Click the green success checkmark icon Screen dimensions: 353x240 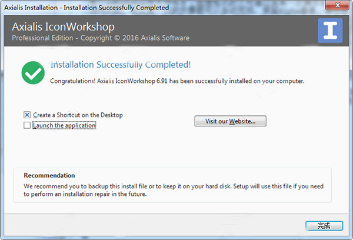click(33, 73)
